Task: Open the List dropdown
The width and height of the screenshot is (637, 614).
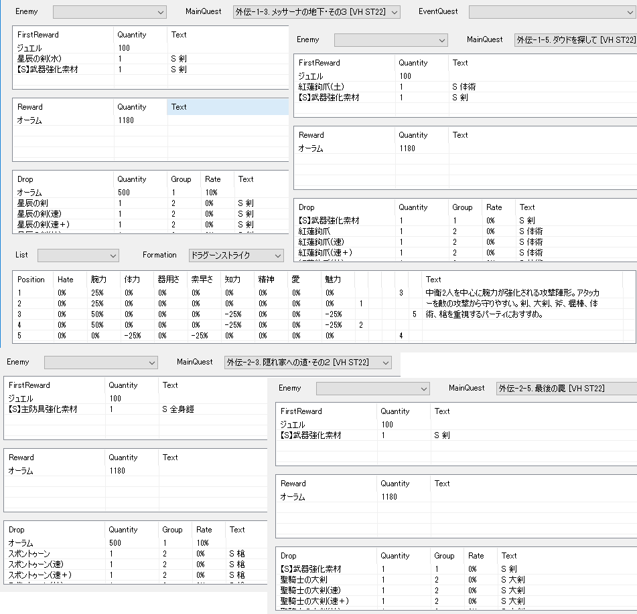Action: pos(78,255)
